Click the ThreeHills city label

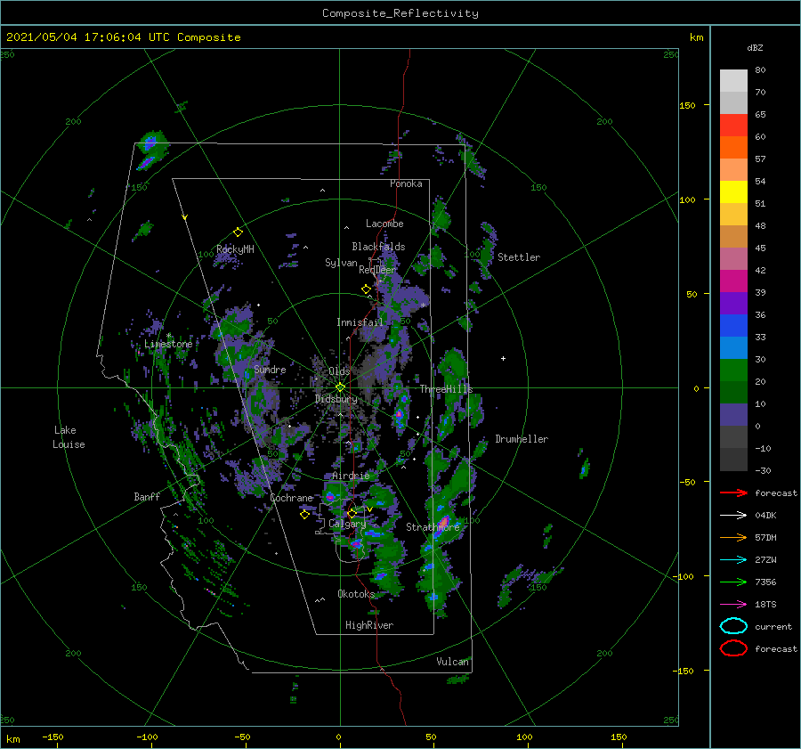point(447,389)
